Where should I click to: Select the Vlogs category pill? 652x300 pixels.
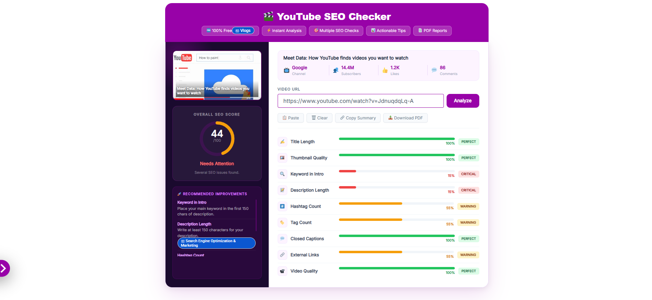pos(243,31)
